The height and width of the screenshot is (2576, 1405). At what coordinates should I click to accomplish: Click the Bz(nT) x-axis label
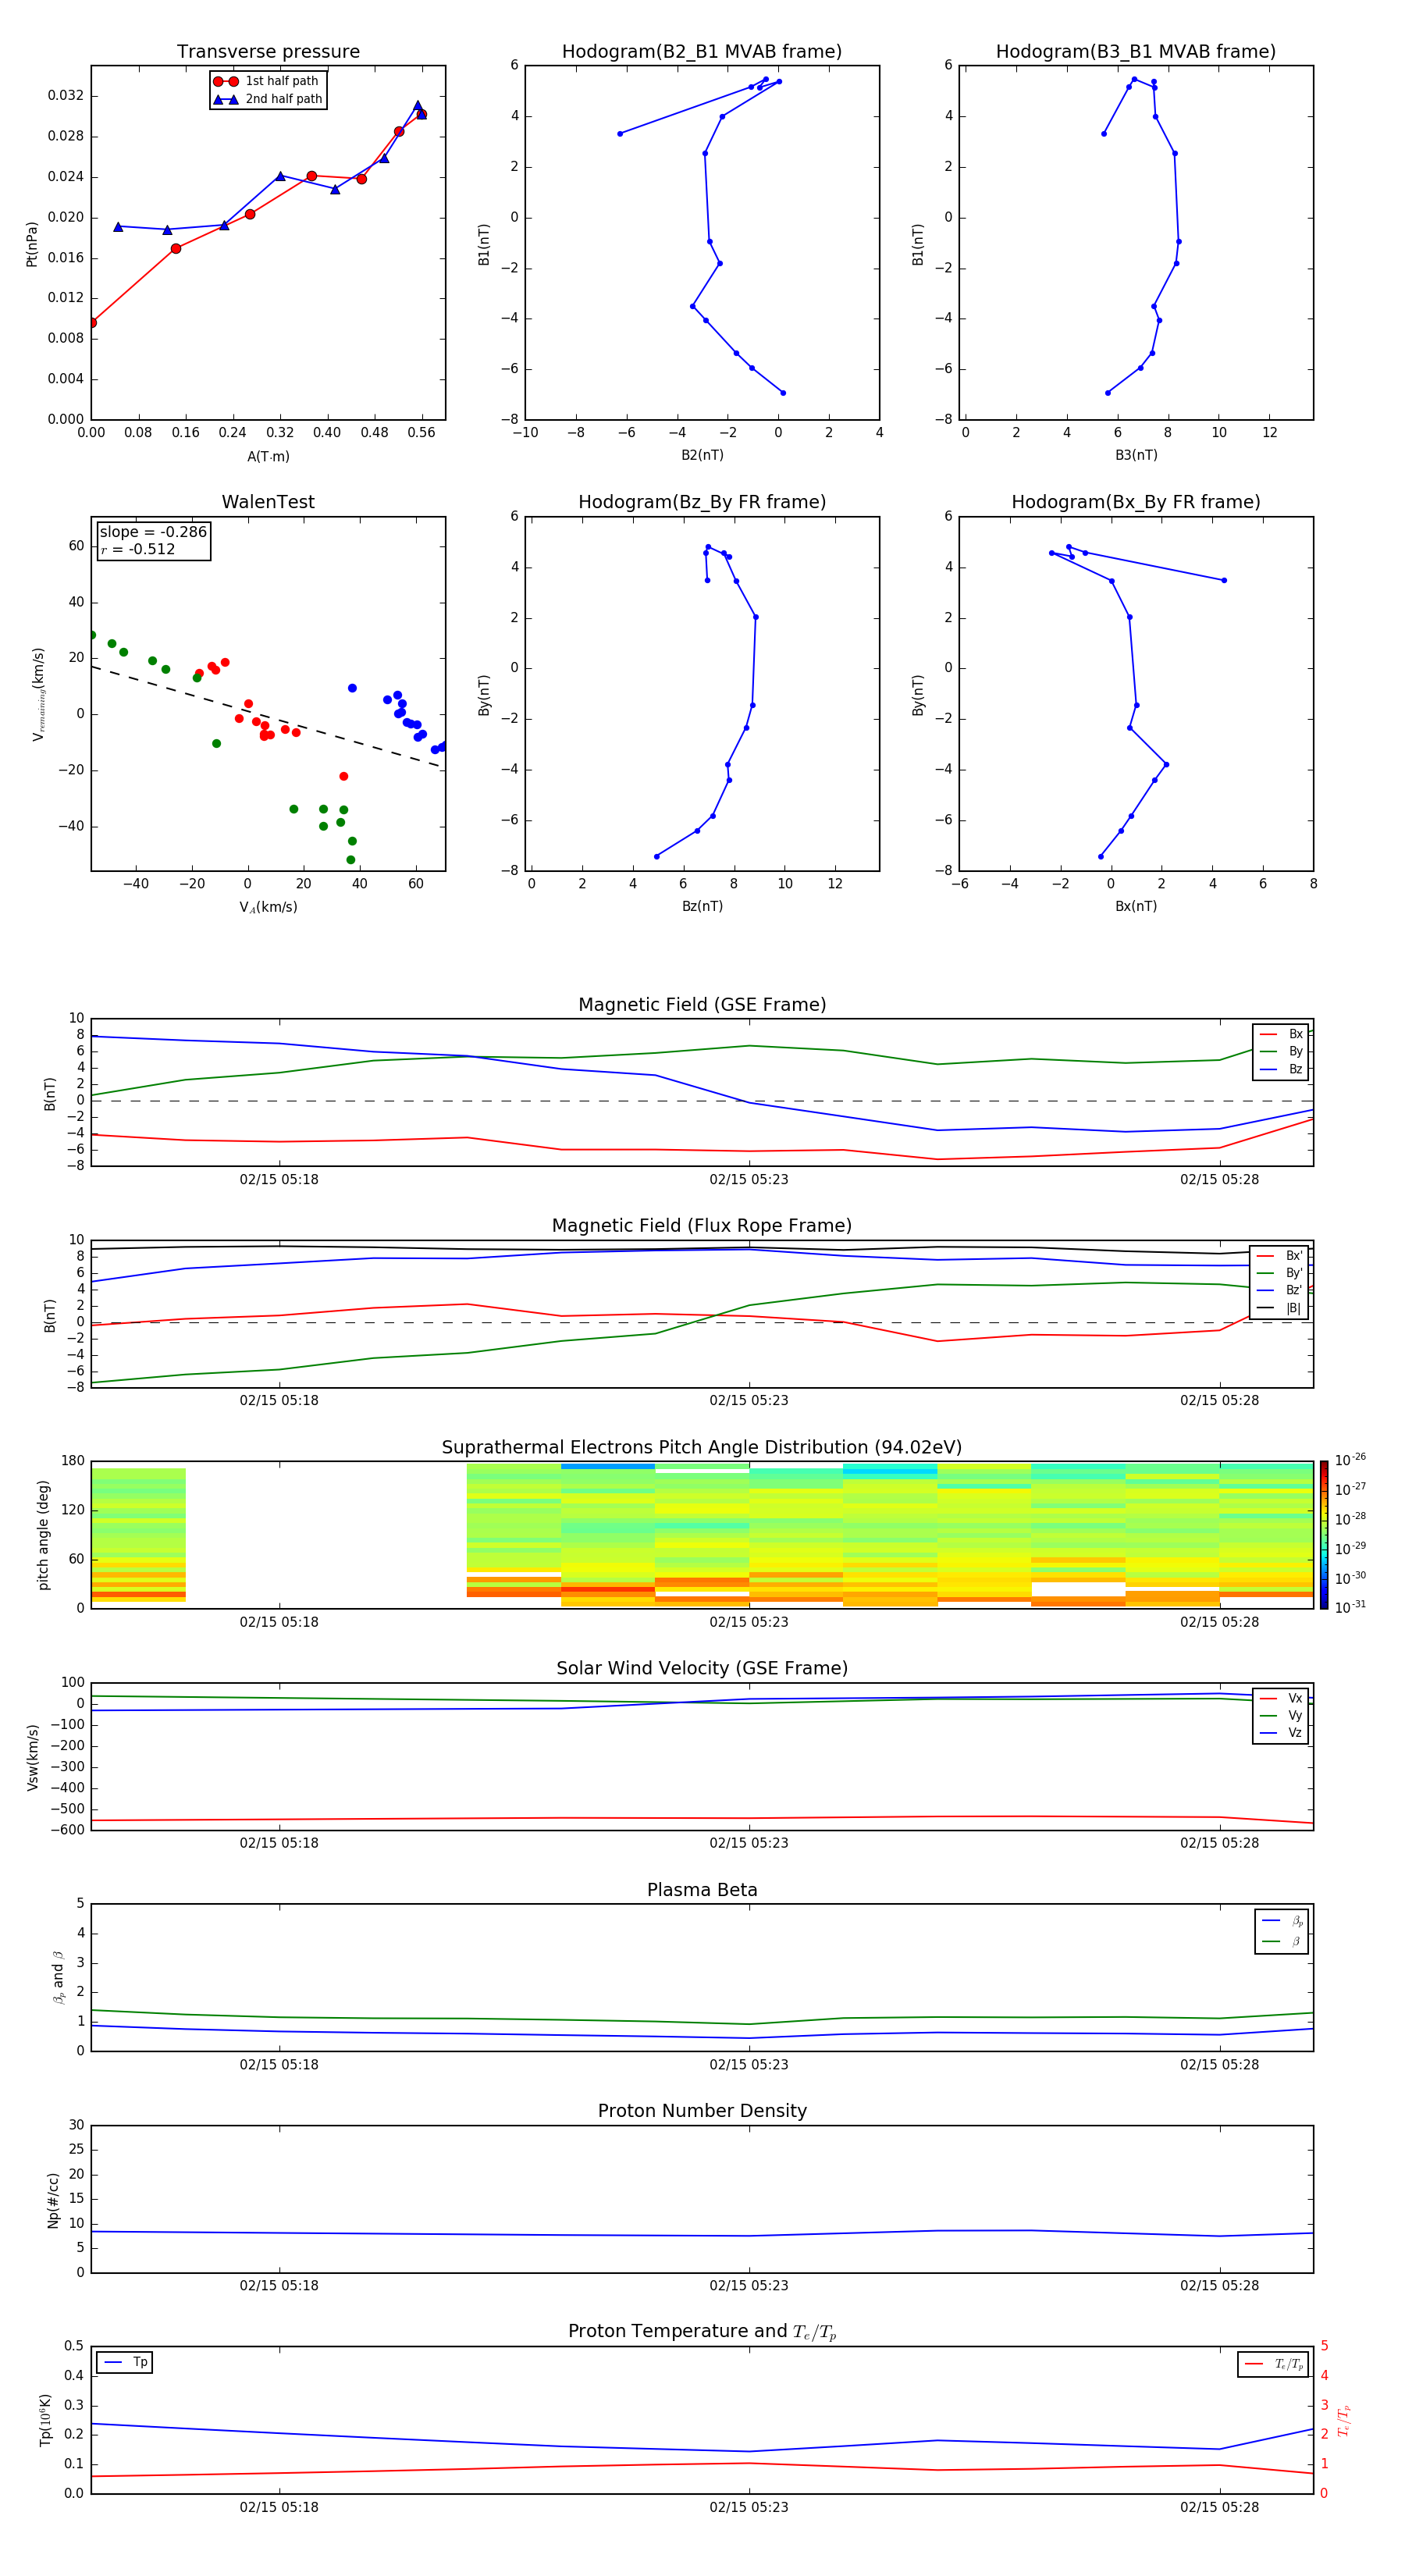[702, 906]
